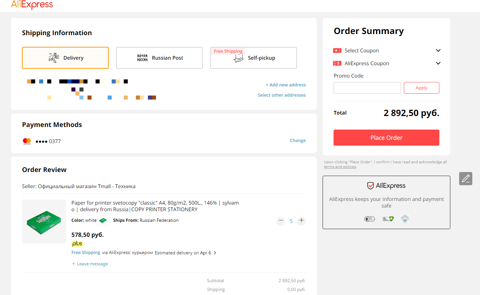Click the green shield security badge
Screen dimensions: 480x295
[388, 219]
